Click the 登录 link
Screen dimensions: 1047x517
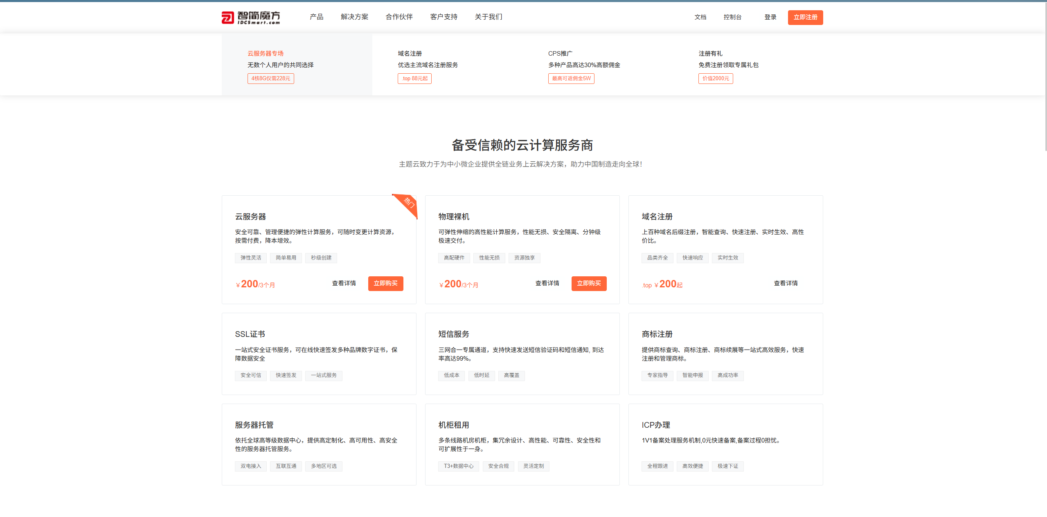tap(770, 17)
